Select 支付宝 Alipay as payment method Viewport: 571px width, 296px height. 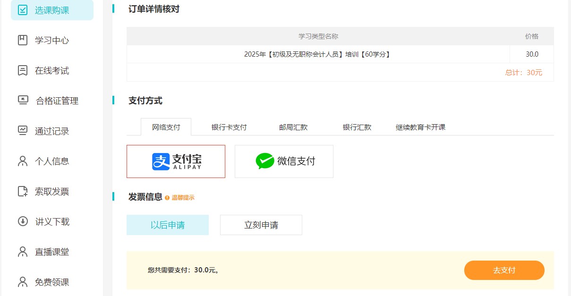click(x=176, y=161)
